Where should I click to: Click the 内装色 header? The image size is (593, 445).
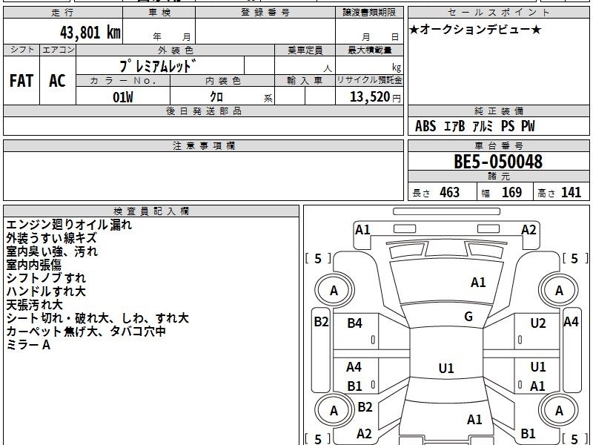point(222,81)
